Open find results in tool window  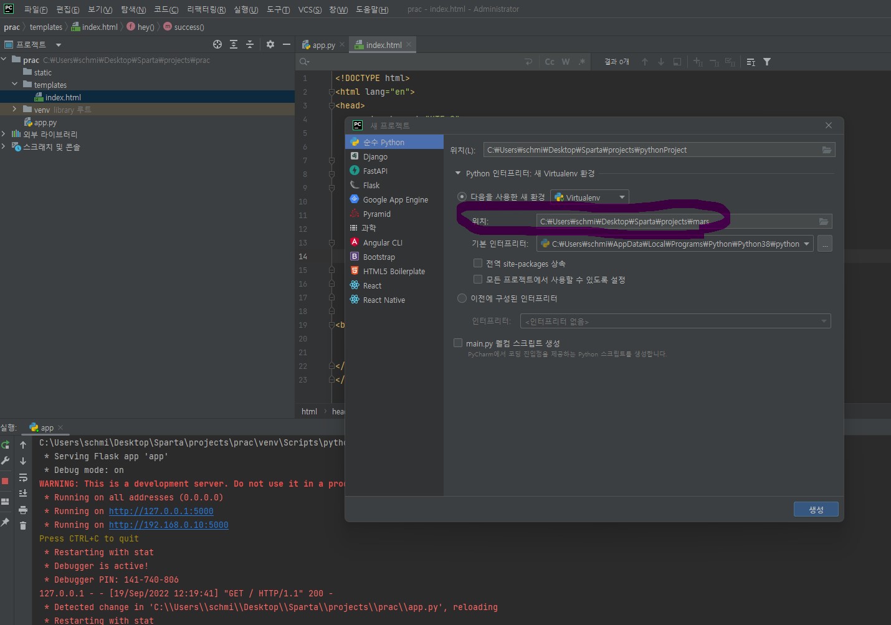pos(677,62)
